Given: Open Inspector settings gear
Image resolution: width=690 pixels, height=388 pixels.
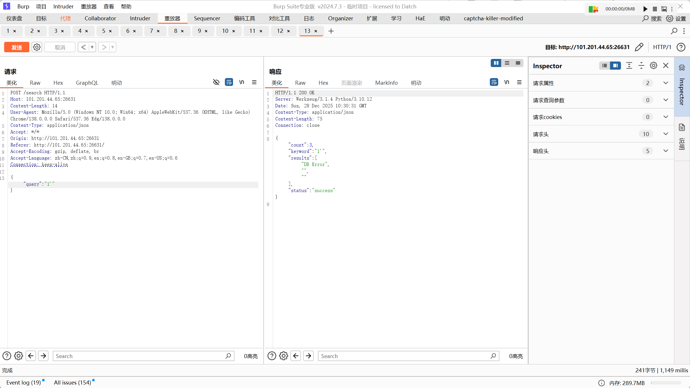Looking at the screenshot, I should 653,66.
